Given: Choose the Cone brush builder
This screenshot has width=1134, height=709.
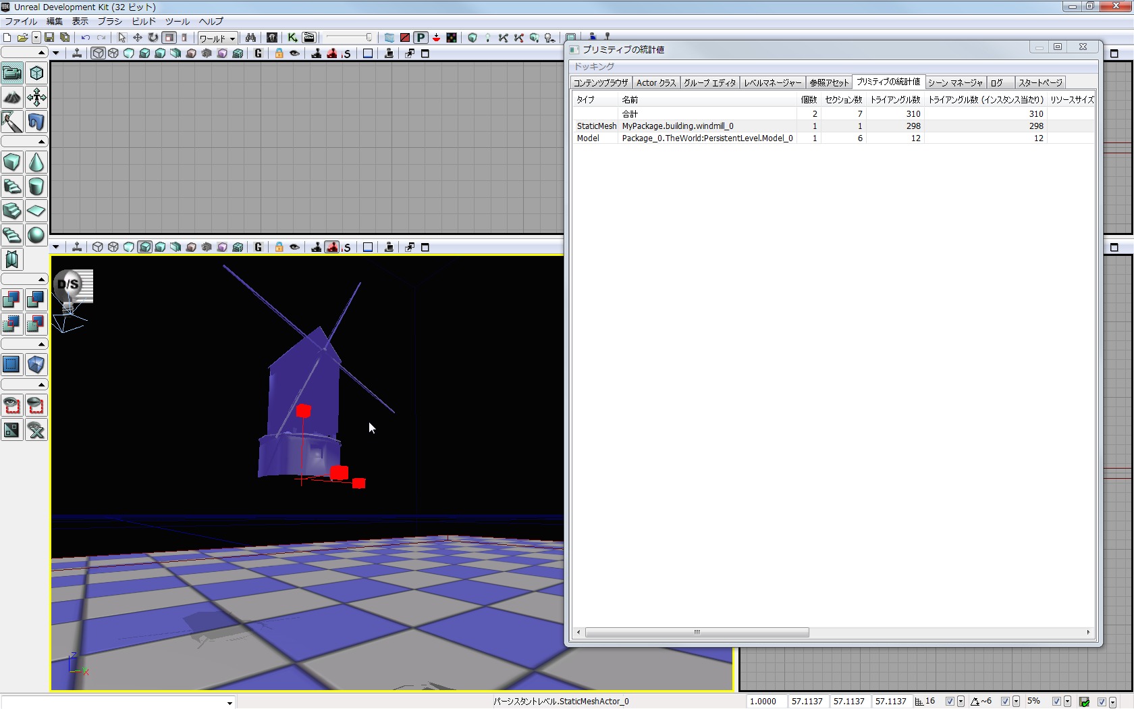Looking at the screenshot, I should [x=36, y=162].
